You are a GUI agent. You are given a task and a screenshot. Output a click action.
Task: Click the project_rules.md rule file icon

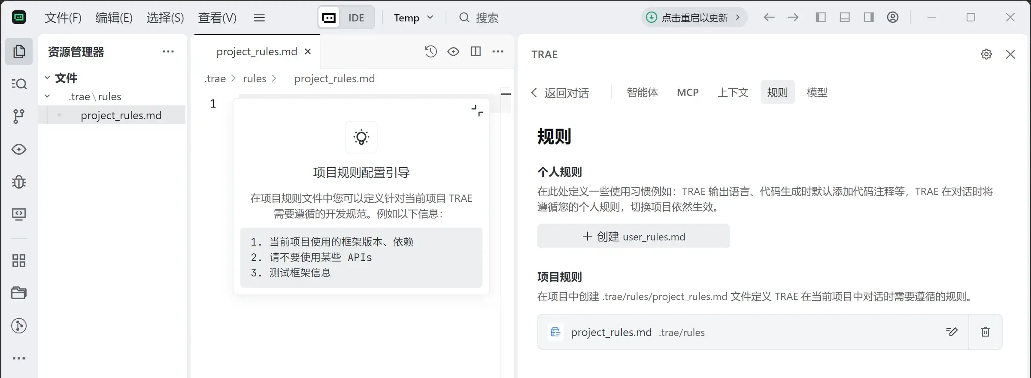click(555, 332)
